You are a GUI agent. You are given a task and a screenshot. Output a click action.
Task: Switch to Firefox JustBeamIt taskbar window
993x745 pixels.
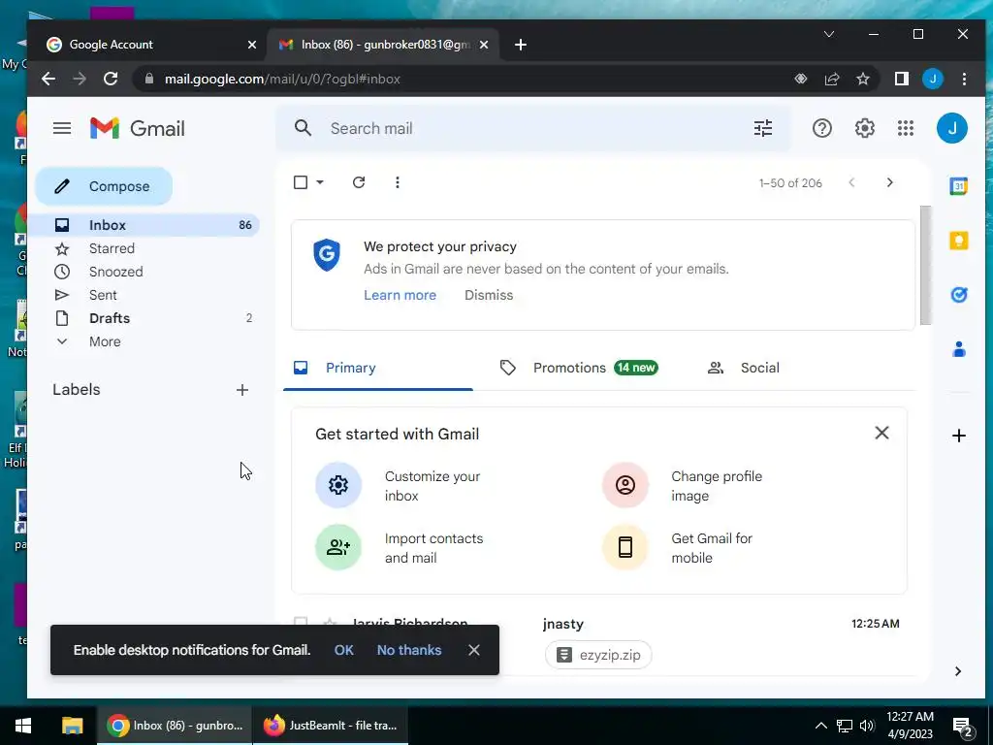click(x=331, y=726)
